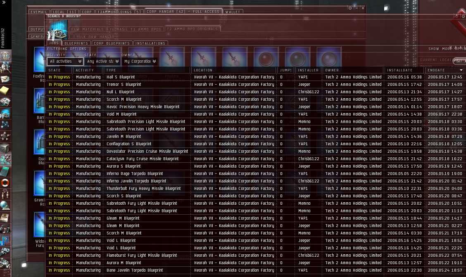This screenshot has width=466, height=277.
Task: Expand the sidebar with the double-chevron icon
Action: coord(4,2)
